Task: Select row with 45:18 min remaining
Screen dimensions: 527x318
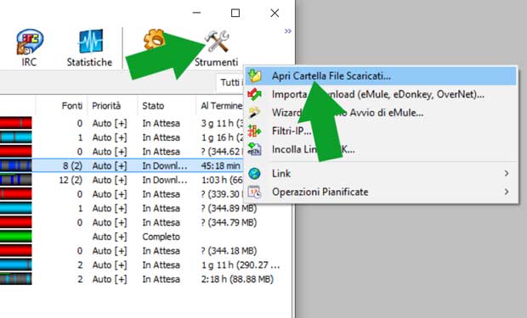Action: tap(122, 165)
